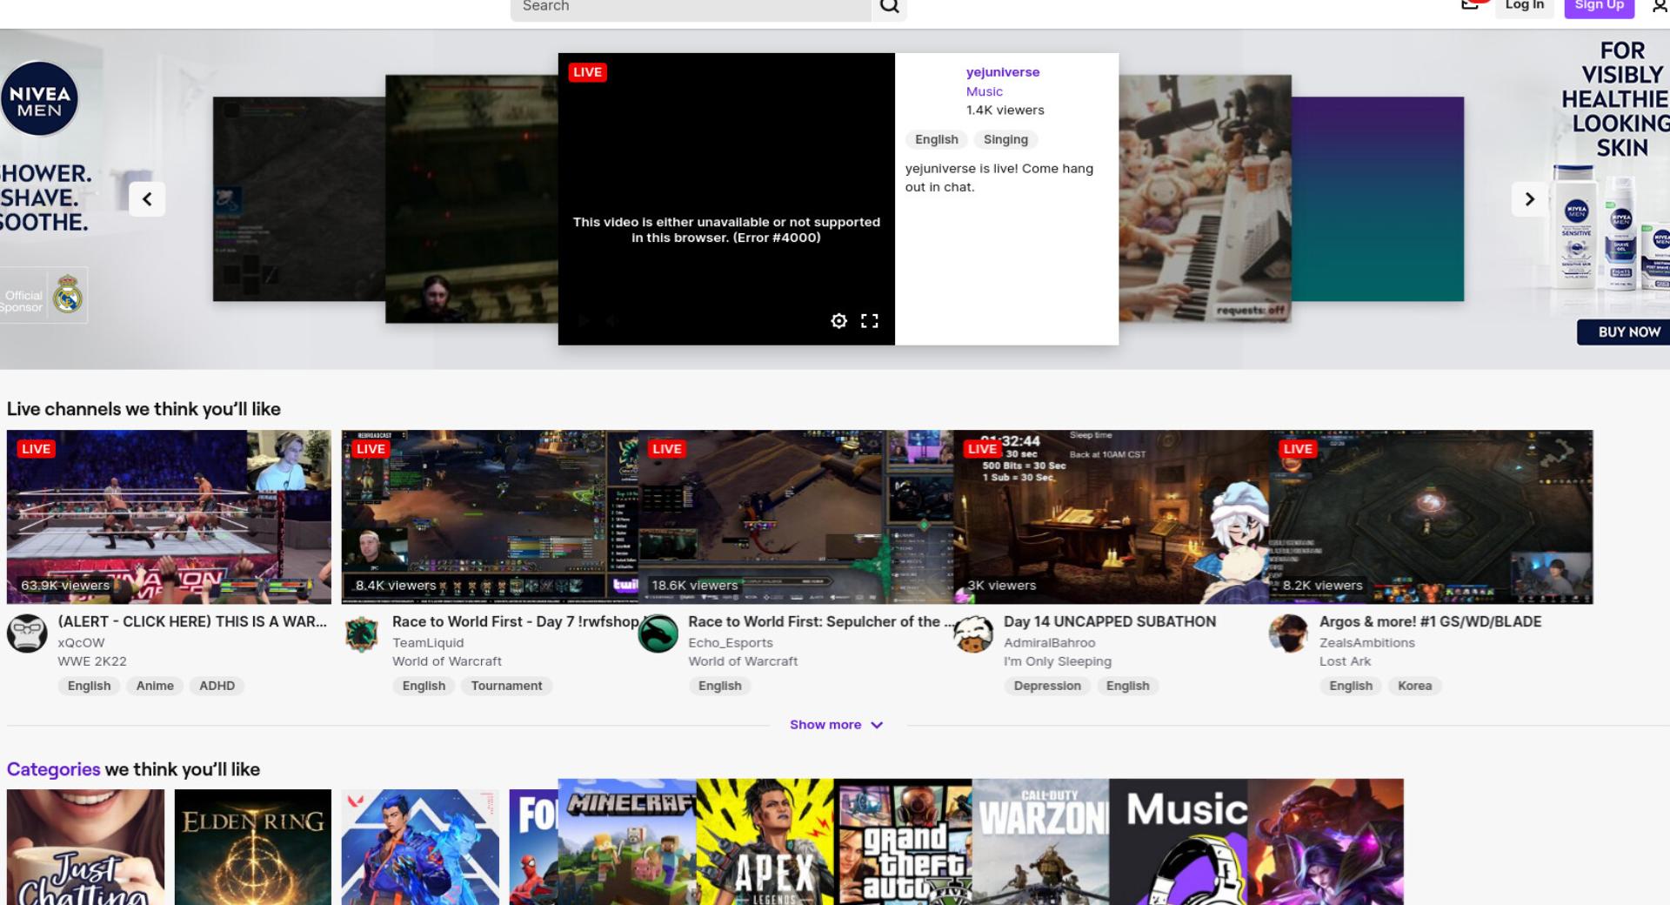Select the English tag on featured stream
This screenshot has height=905, width=1670.
(936, 139)
